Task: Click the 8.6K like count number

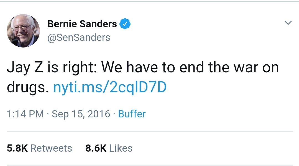Action: pos(96,148)
